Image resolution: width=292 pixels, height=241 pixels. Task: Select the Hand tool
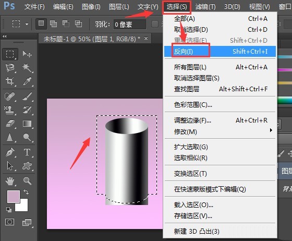[x=10, y=181]
